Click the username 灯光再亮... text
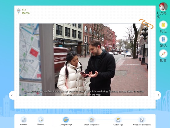170x128 pixels. [162, 15]
